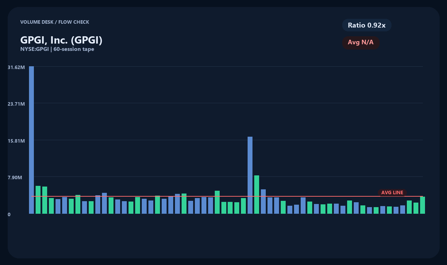Click the NYSE:GPGI 60-session tape subtitle

pos(57,49)
